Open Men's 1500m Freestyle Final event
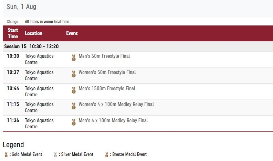The image size is (273, 161). (107, 88)
